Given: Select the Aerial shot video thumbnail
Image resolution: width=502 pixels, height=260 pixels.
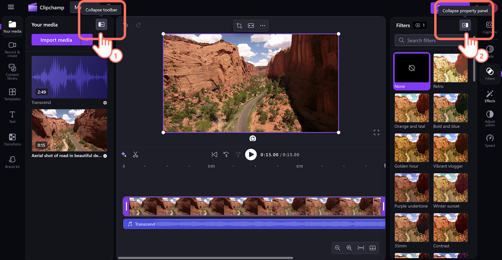Looking at the screenshot, I should tap(69, 130).
